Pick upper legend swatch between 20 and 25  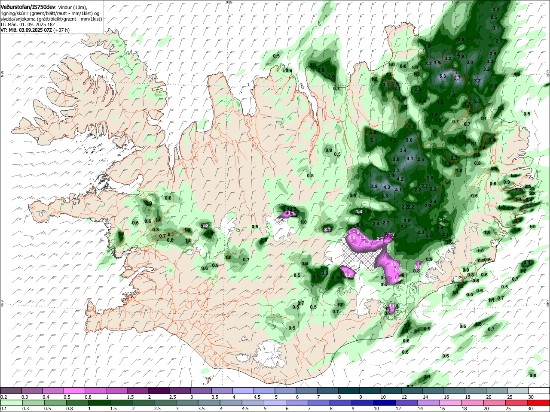(497, 391)
